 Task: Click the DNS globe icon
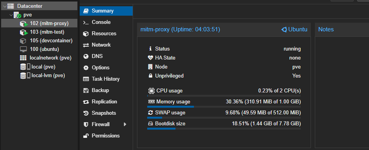(x=86, y=56)
